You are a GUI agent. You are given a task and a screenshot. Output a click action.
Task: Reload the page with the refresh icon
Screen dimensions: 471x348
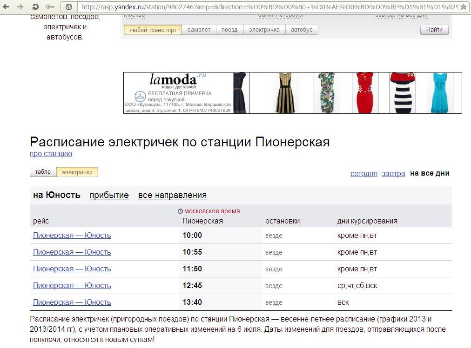coord(35,7)
